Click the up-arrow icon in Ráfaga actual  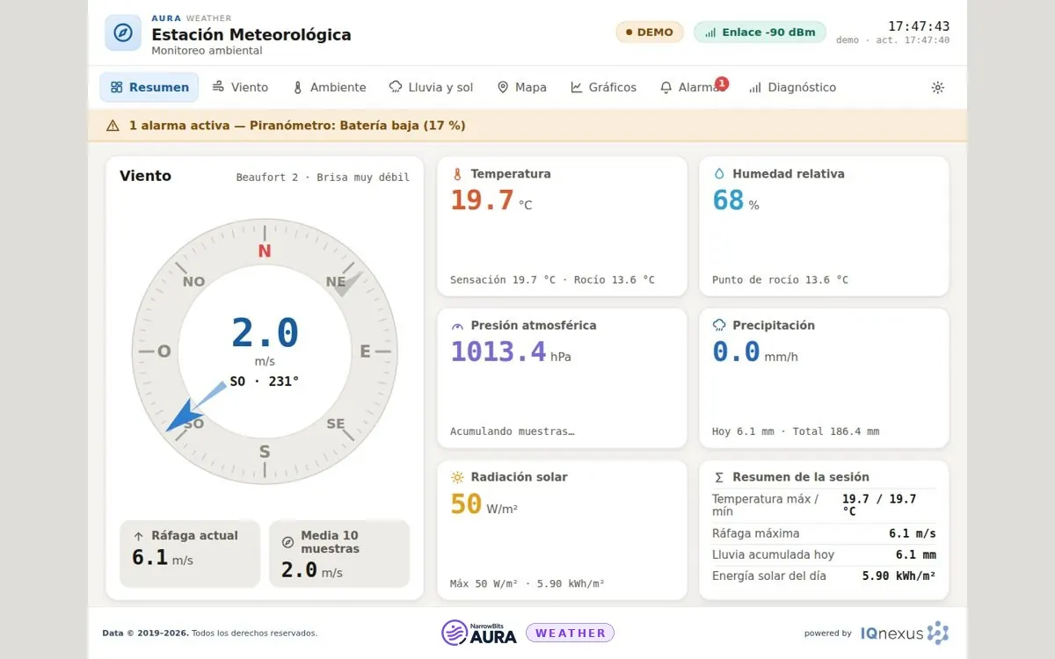tap(138, 536)
